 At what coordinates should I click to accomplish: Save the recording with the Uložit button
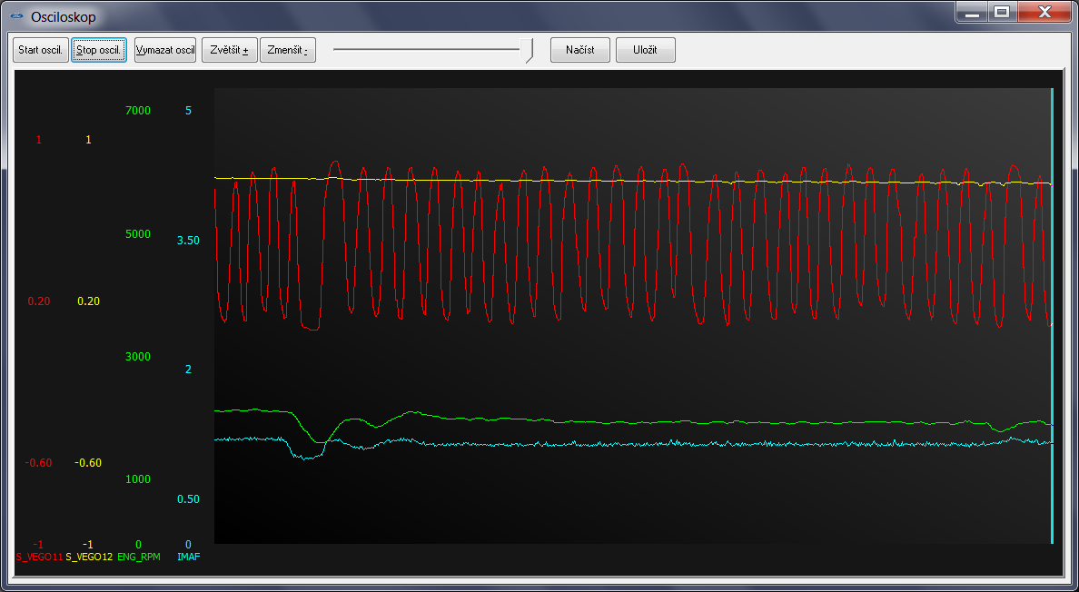coord(645,50)
